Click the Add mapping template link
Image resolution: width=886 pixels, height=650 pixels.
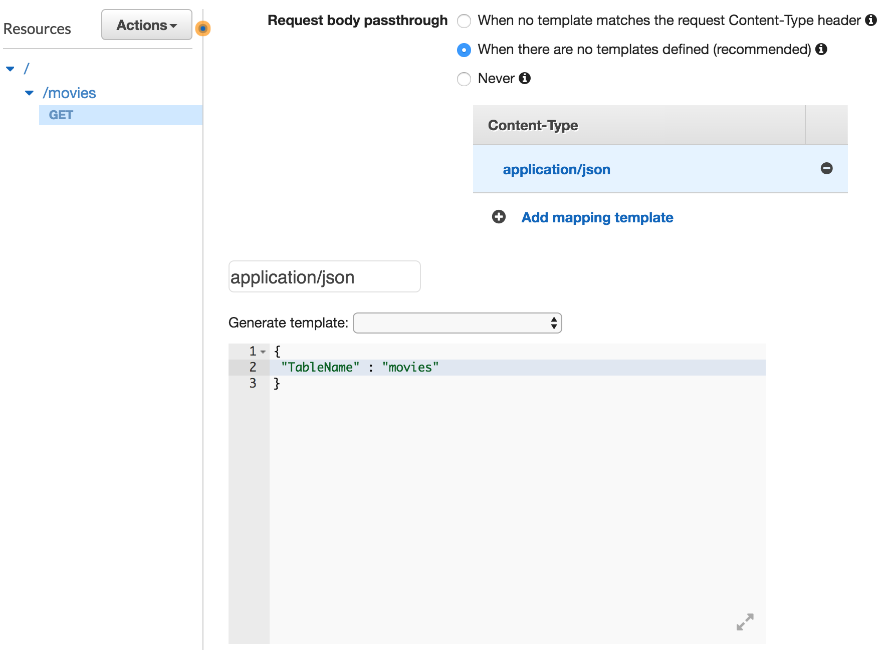597,217
